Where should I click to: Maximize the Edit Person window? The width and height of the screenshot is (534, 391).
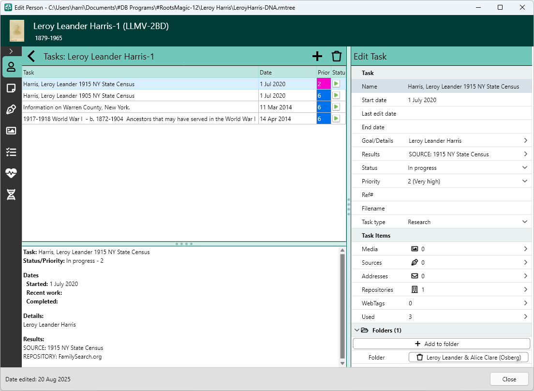pyautogui.click(x=500, y=7)
